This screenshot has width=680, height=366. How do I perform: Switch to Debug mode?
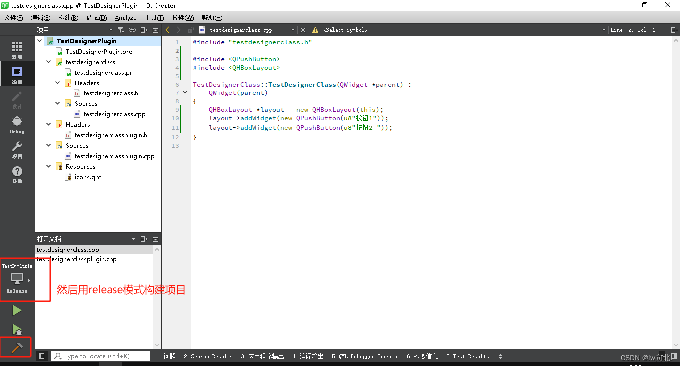pos(17,124)
